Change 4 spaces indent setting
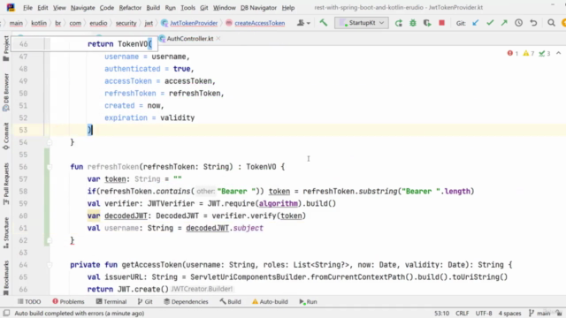This screenshot has height=318, width=566. pos(509,314)
